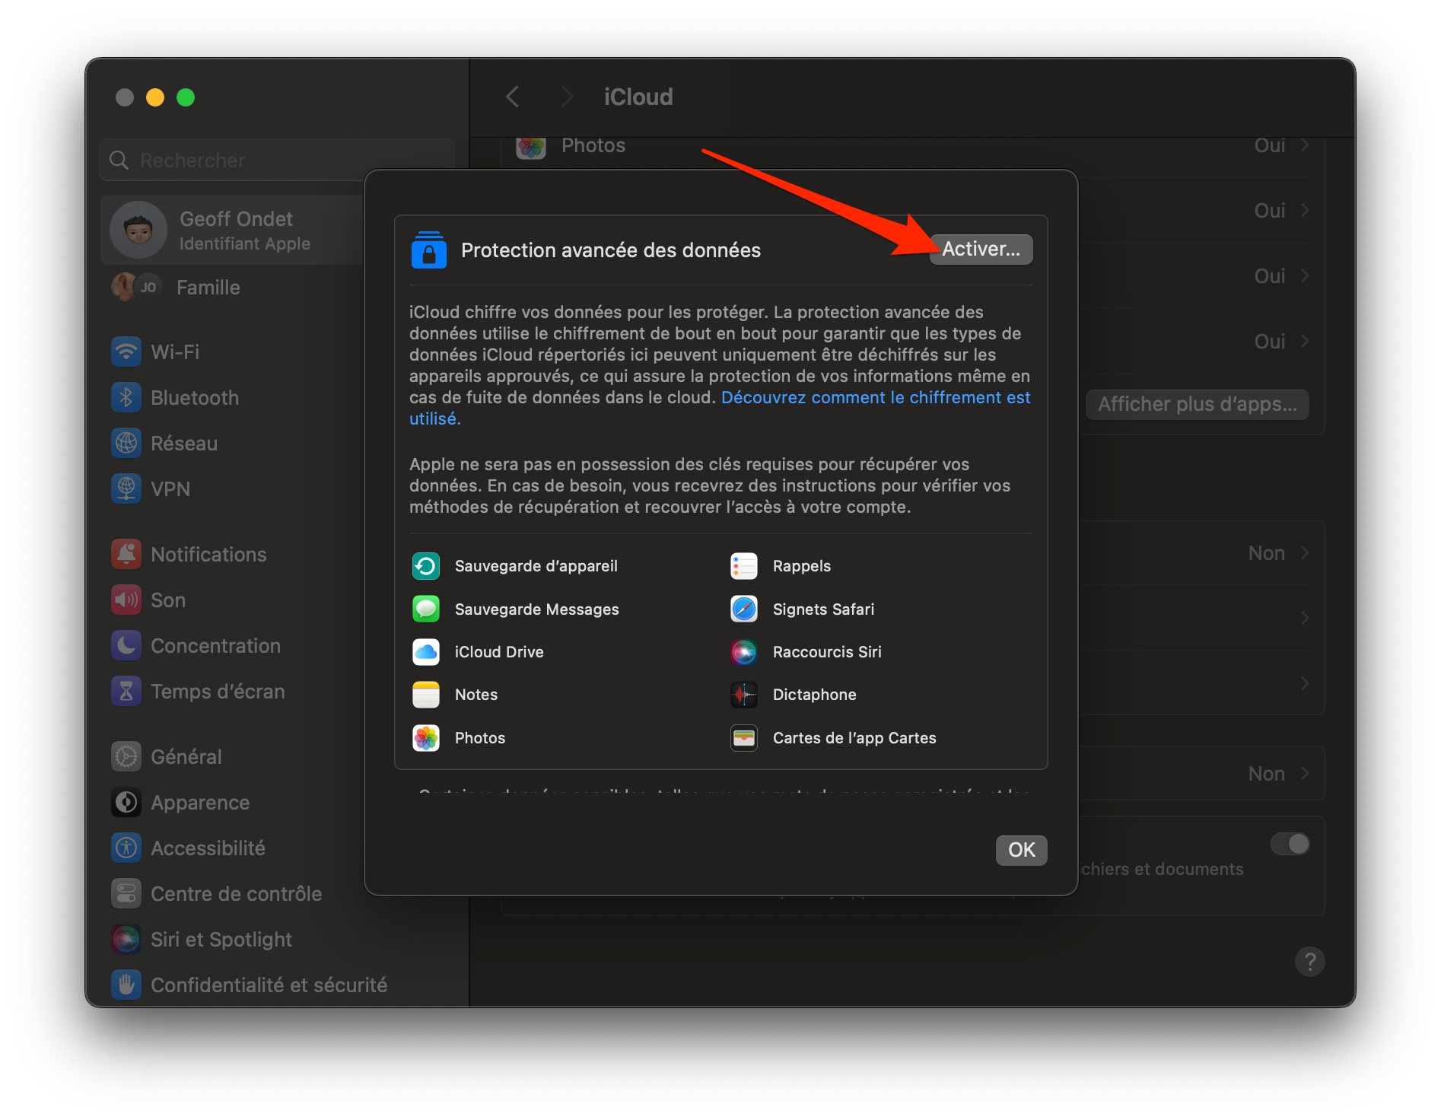Toggle the switch in the background panel
Viewport: 1441px width, 1120px height.
pos(1290,844)
